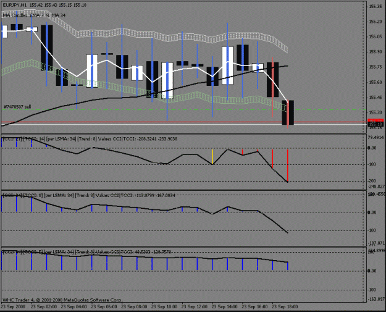Viewport: 386px width, 312px height.
Task: Click the 155.90 price axis label
Action: coord(376,52)
